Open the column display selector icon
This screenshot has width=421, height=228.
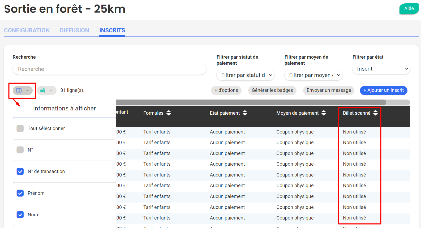pyautogui.click(x=19, y=91)
